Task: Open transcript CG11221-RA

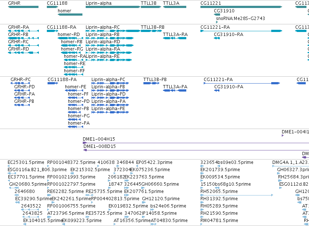Action: click(x=215, y=27)
